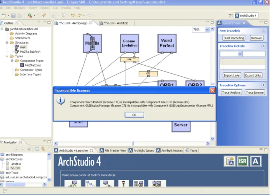Viewport: 271px width, 195px height.
Task: Click the New wizard toolbar icon
Action: click(x=4, y=16)
